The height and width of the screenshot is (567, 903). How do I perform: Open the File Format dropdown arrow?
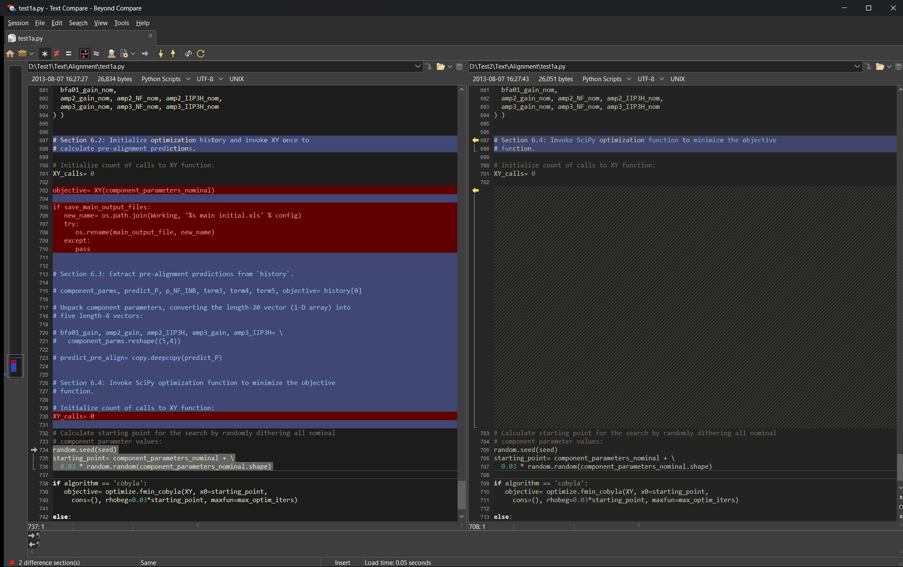pyautogui.click(x=133, y=54)
